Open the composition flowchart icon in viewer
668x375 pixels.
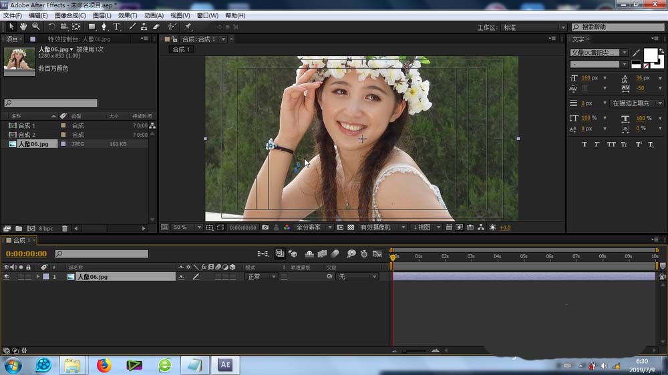click(x=480, y=228)
